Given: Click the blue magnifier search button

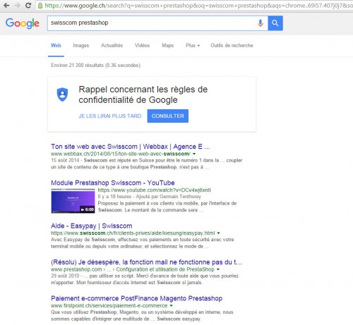Looking at the screenshot, I should point(275,23).
